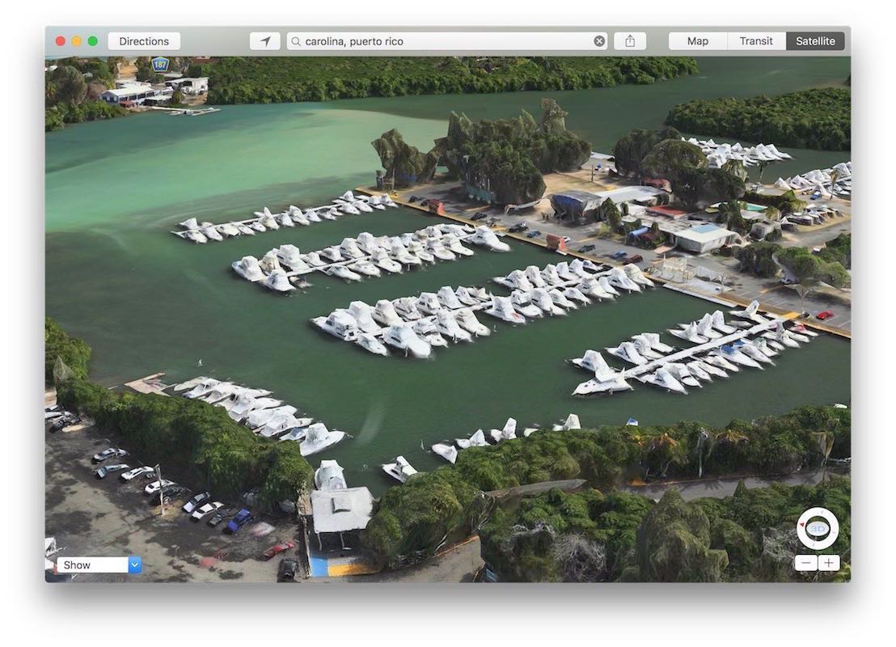Select the Transit view
The width and height of the screenshot is (896, 647).
point(756,41)
